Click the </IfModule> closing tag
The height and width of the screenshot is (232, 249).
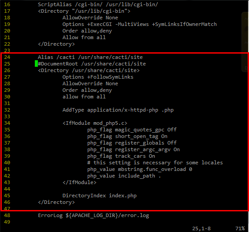(79, 183)
